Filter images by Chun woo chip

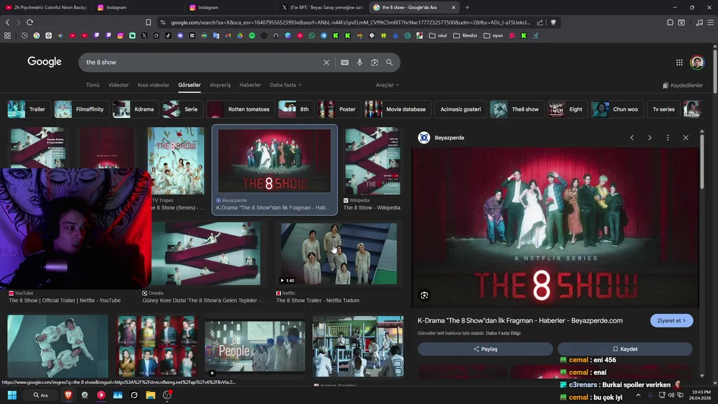pos(618,109)
